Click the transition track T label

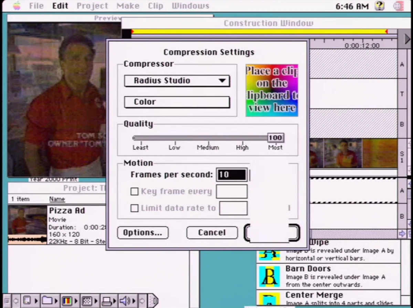tap(402, 94)
